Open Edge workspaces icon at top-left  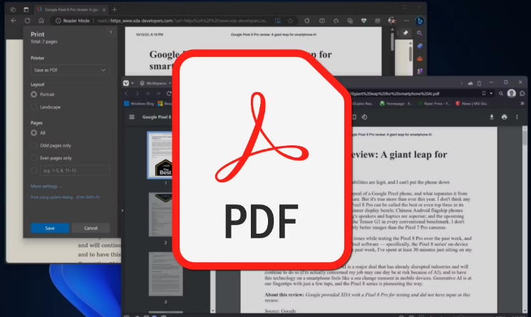(13, 9)
